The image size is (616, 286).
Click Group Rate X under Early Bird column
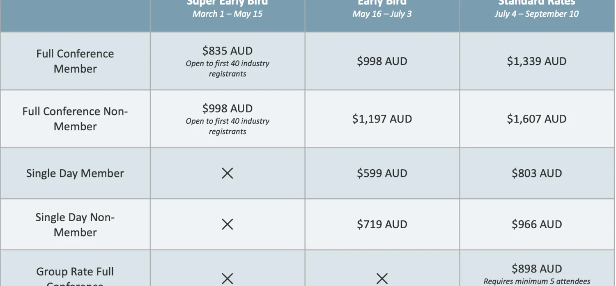[x=382, y=279]
